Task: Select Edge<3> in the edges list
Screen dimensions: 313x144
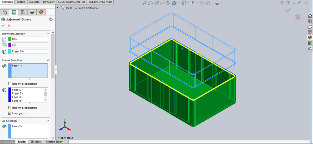Action: click(x=17, y=93)
